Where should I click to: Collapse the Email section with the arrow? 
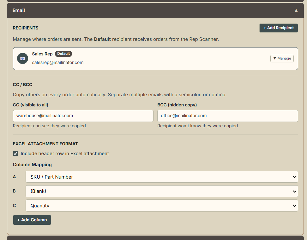296,10
